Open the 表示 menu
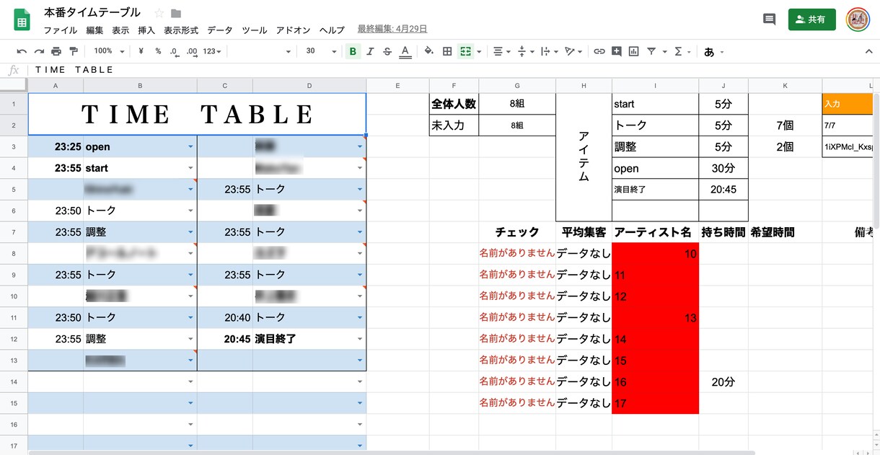The width and height of the screenshot is (880, 455). pyautogui.click(x=120, y=30)
